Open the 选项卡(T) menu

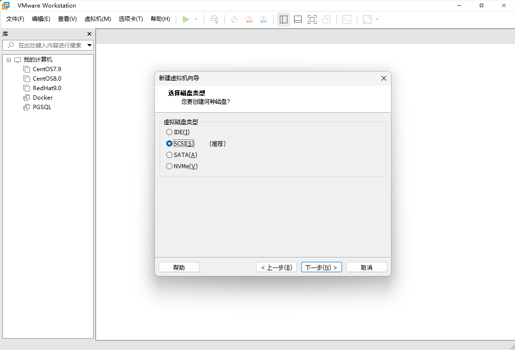click(131, 19)
